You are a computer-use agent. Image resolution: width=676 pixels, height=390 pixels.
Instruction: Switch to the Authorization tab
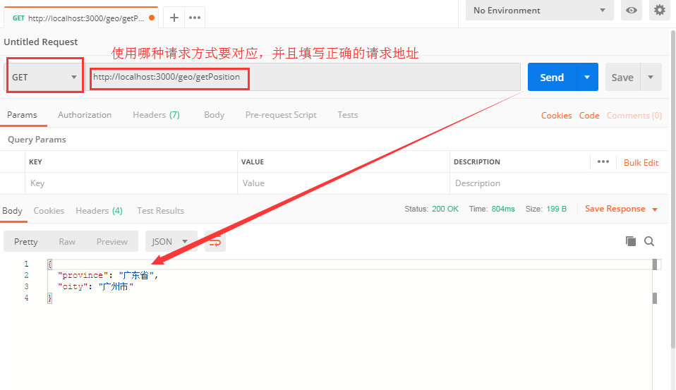pyautogui.click(x=85, y=115)
